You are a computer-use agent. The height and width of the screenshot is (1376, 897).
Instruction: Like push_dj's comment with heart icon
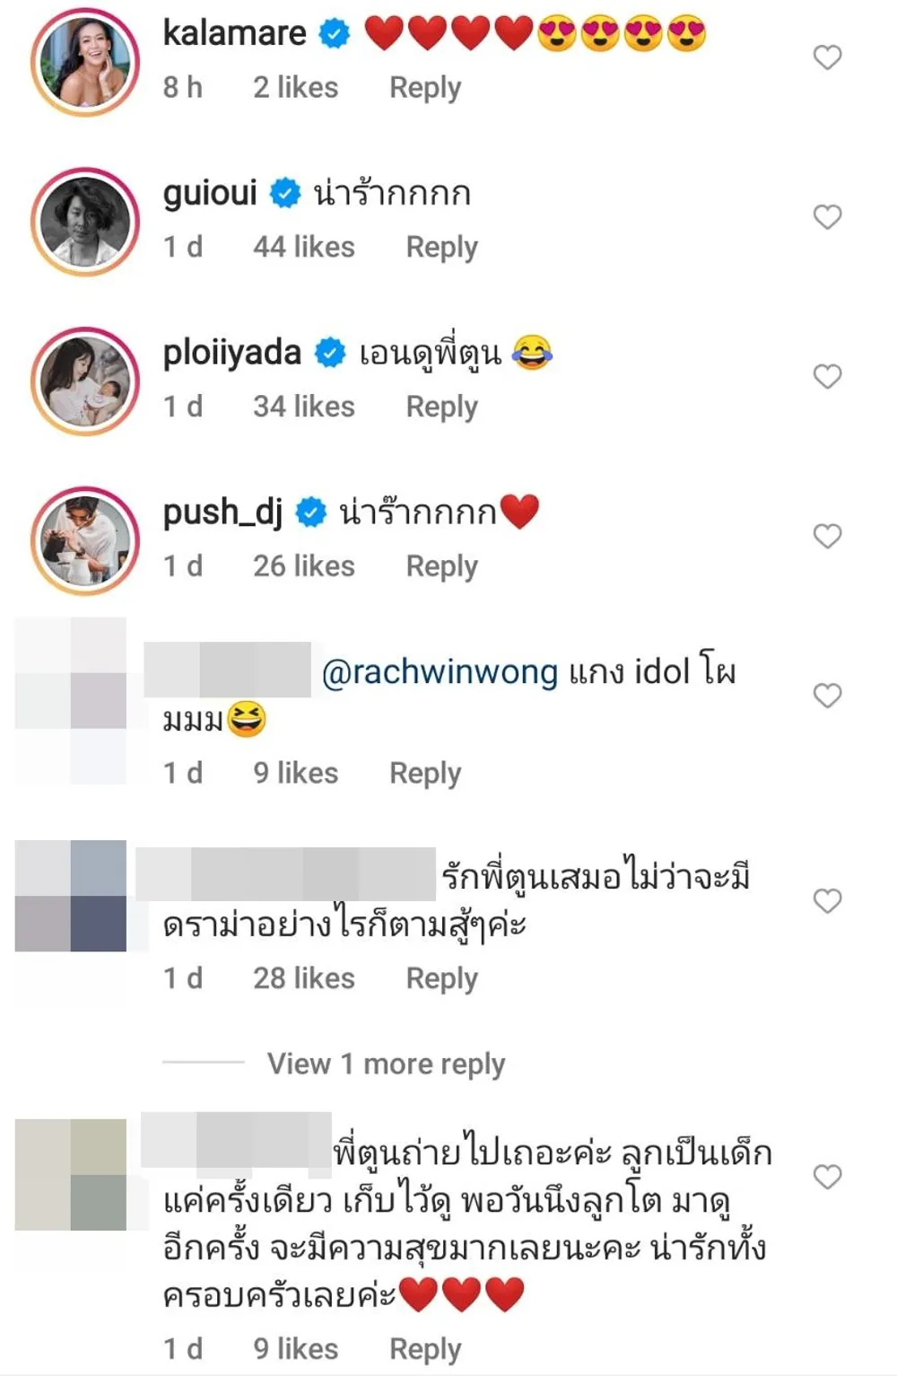click(x=827, y=536)
